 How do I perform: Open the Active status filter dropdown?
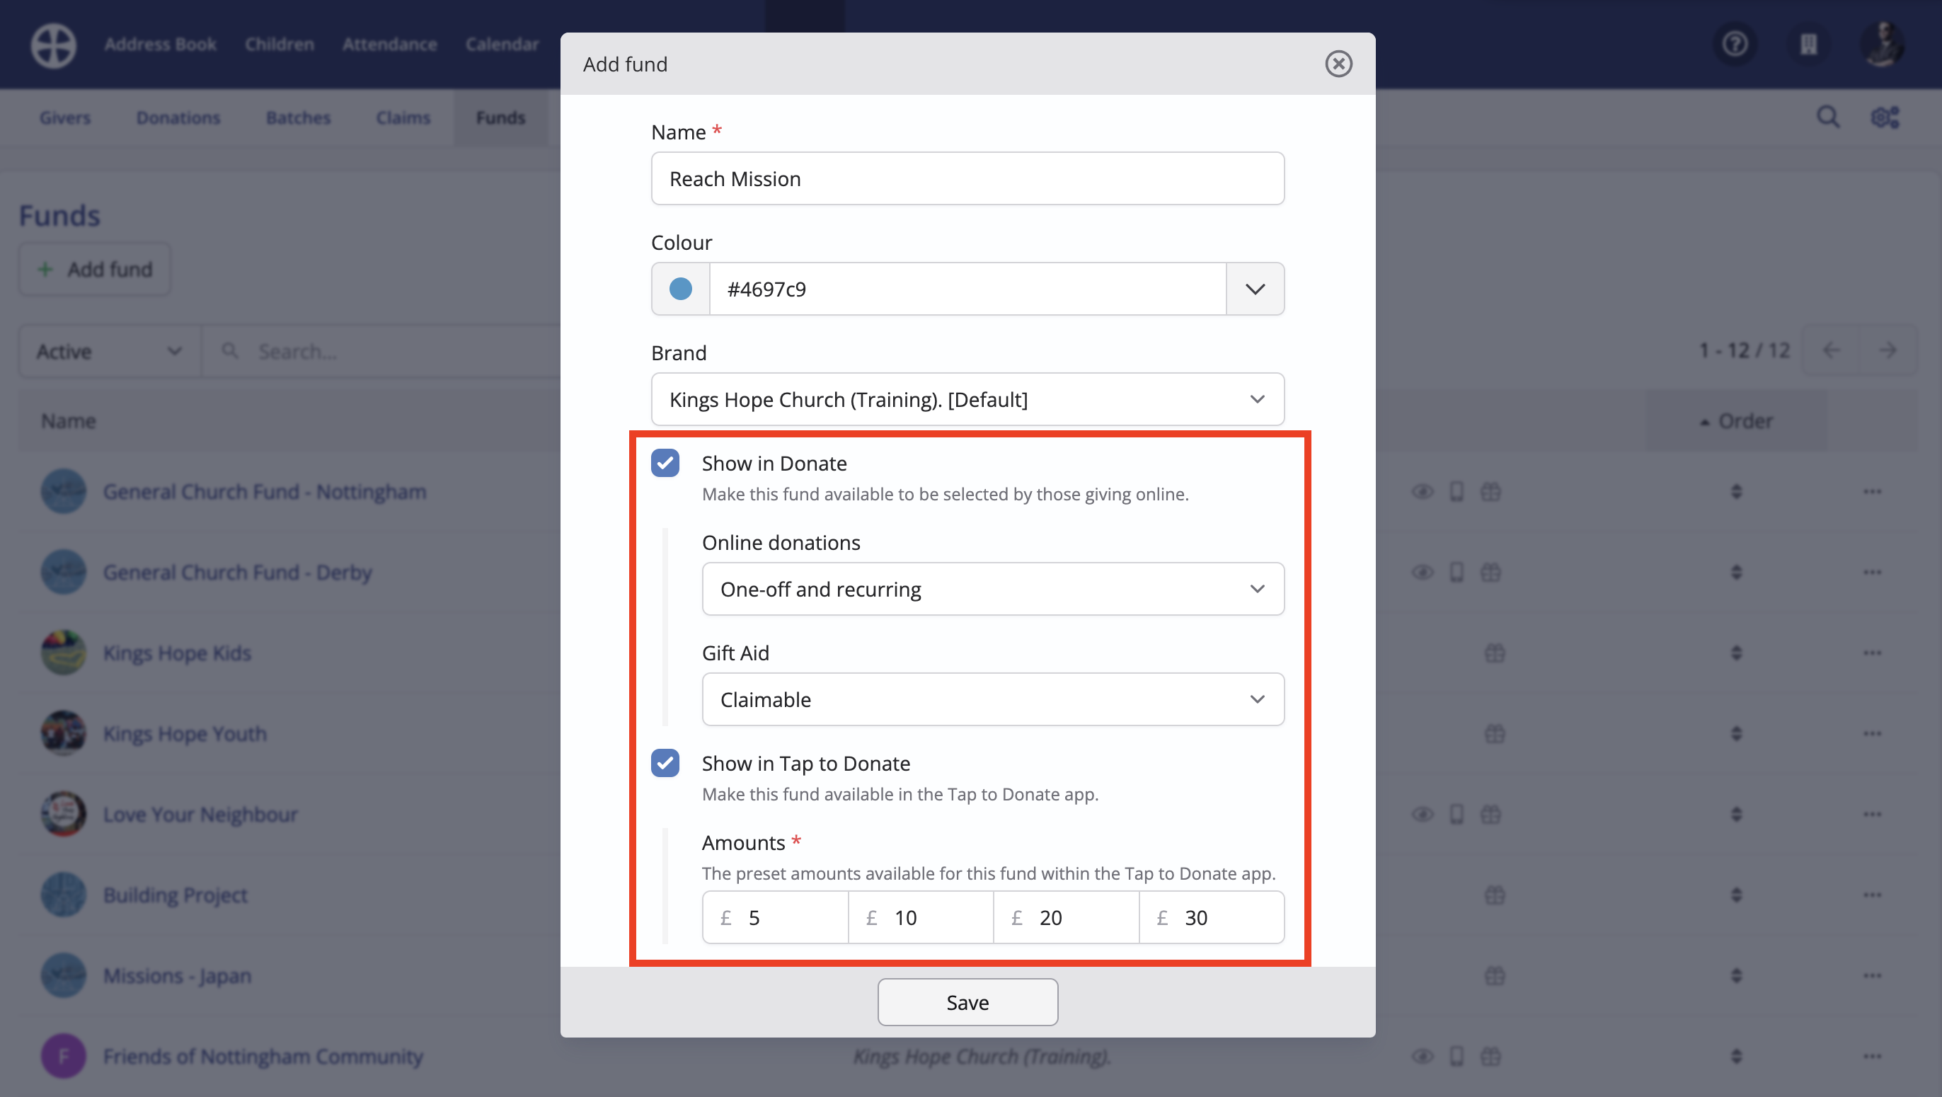[109, 351]
